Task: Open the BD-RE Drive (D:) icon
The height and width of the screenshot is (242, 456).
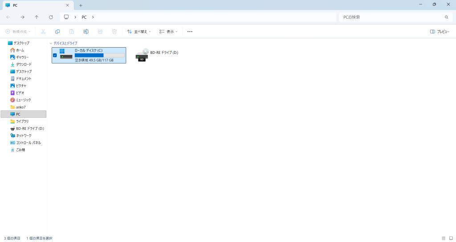Action: 142,55
